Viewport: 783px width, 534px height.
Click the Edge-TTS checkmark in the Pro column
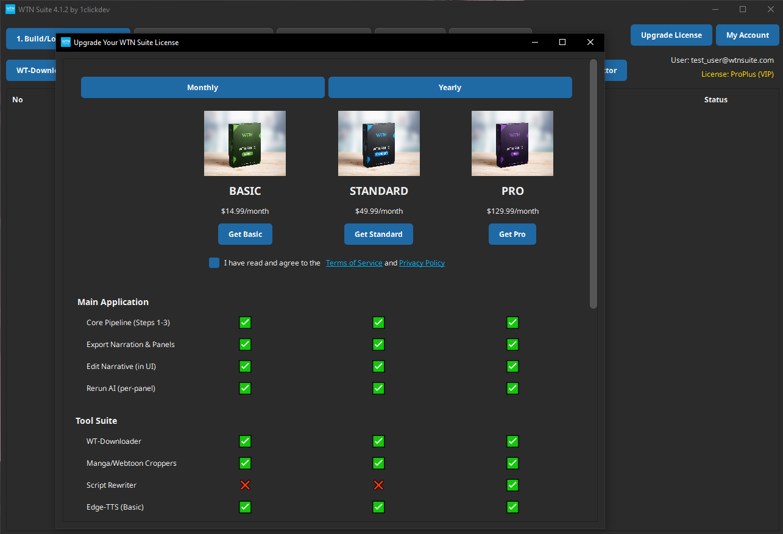click(x=512, y=507)
